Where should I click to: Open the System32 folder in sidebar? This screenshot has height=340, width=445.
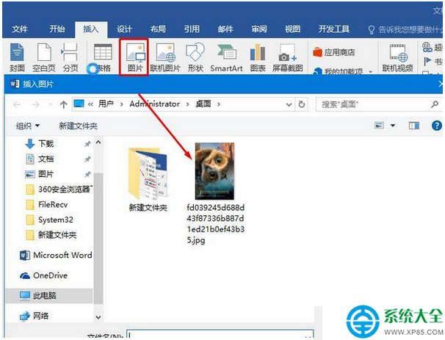(49, 220)
